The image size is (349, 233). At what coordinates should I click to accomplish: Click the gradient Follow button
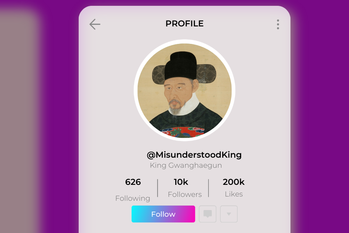pyautogui.click(x=163, y=214)
